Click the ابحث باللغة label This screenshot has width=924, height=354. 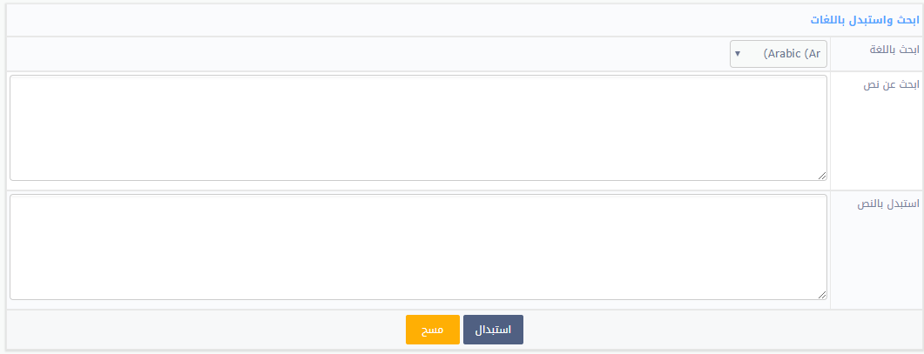tap(894, 50)
